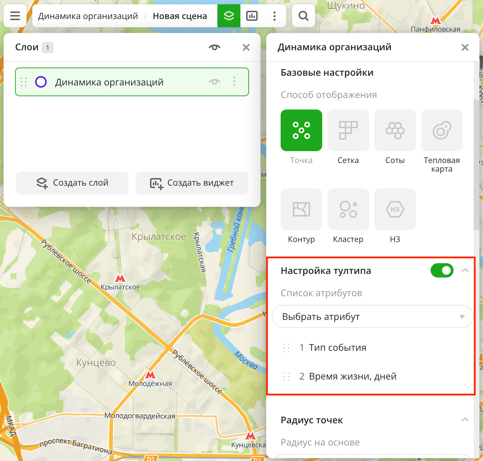Viewport: 483px width, 461px height.
Task: Select the Соты display mode
Action: (x=395, y=130)
